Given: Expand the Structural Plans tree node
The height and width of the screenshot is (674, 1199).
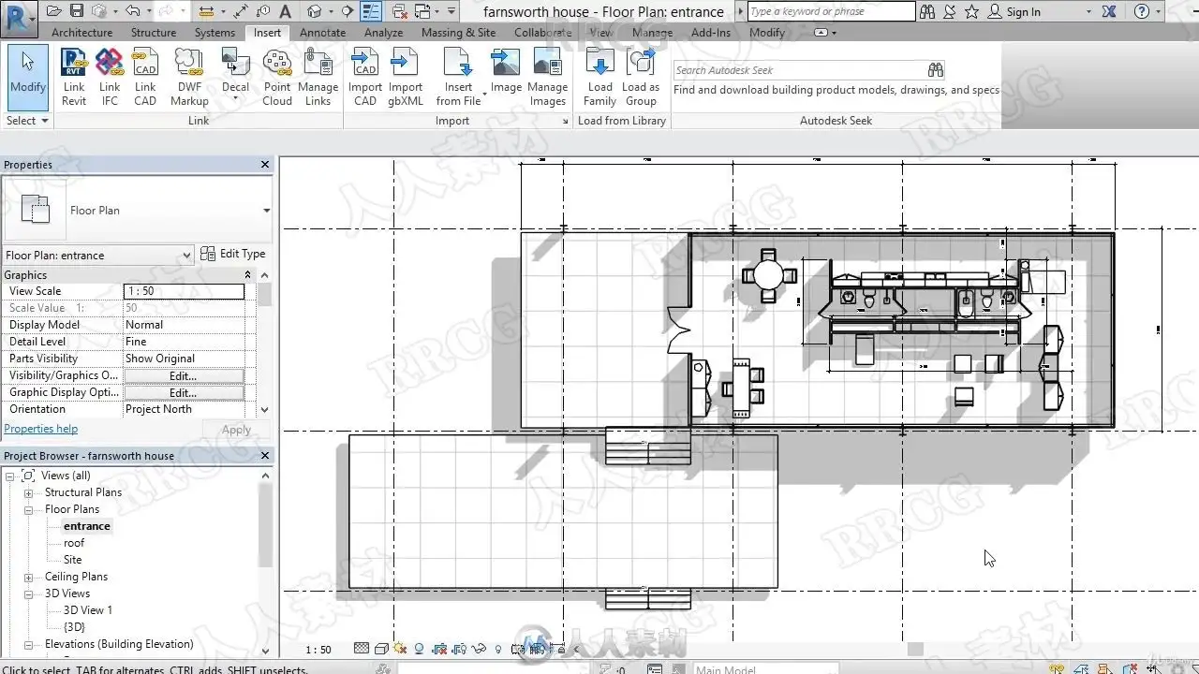Looking at the screenshot, I should click(29, 493).
